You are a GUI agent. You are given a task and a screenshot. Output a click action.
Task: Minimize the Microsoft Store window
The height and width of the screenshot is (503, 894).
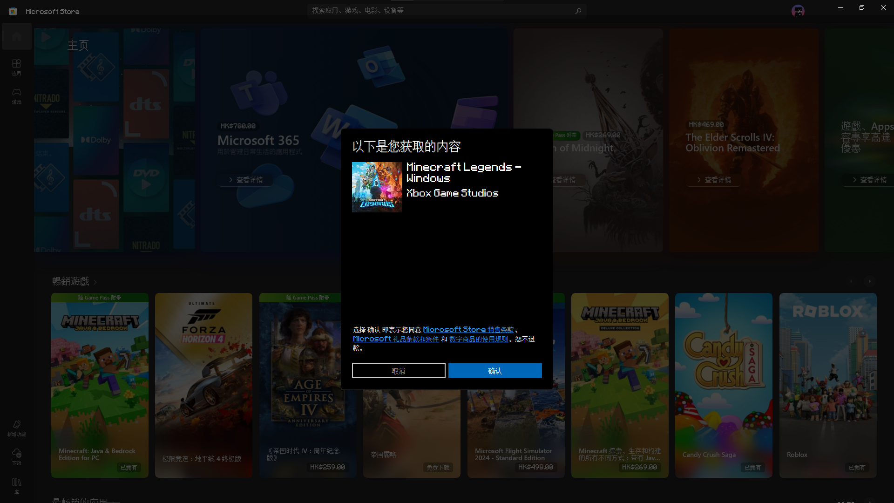click(x=840, y=7)
